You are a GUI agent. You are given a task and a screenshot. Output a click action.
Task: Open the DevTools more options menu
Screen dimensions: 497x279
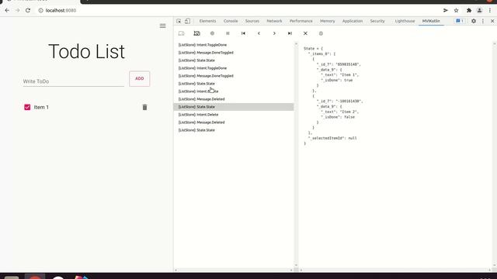483,21
